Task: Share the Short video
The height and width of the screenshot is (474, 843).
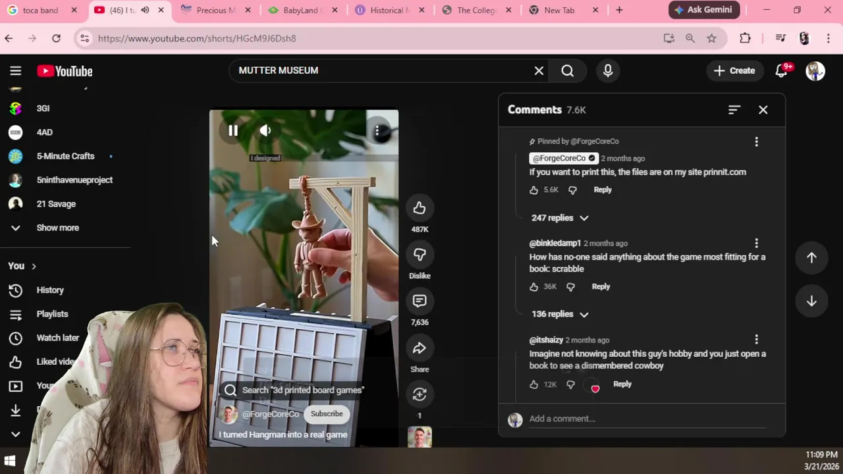Action: click(x=420, y=348)
